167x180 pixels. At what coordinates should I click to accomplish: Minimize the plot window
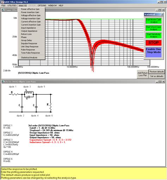(157, 10)
